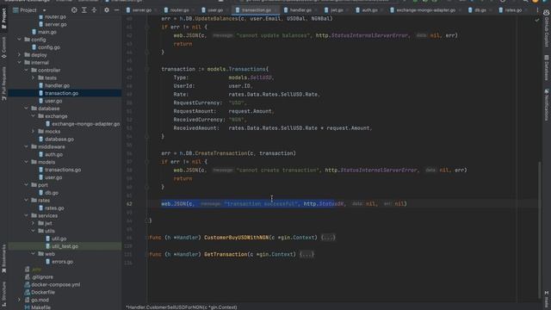Open the GitHub Copilot side panel
Image resolution: width=551 pixels, height=310 pixels.
547,28
